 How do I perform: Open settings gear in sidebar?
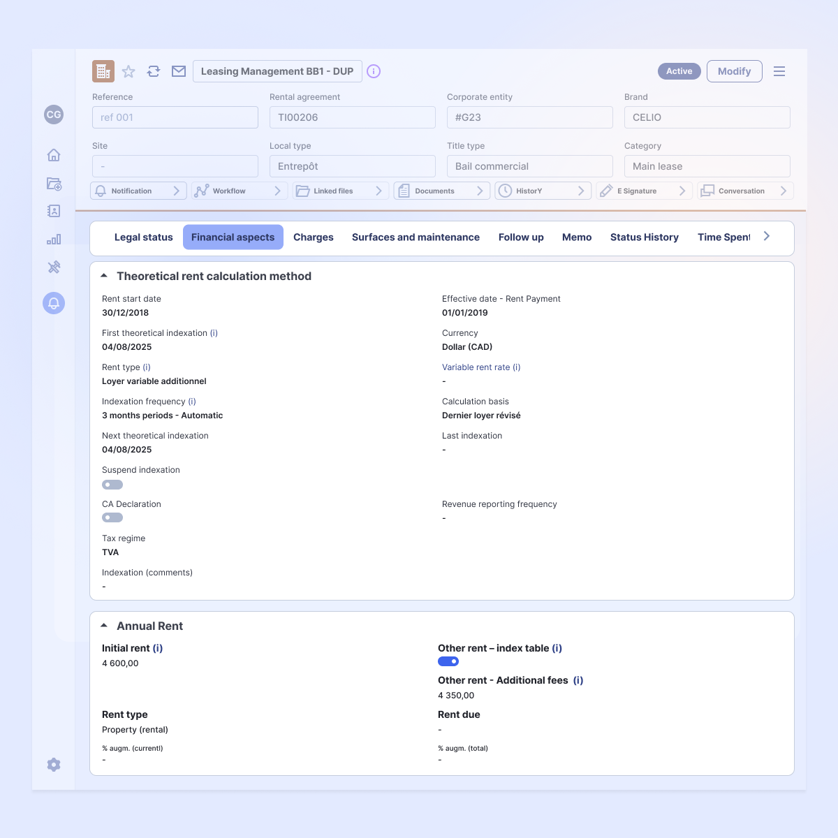(x=54, y=765)
